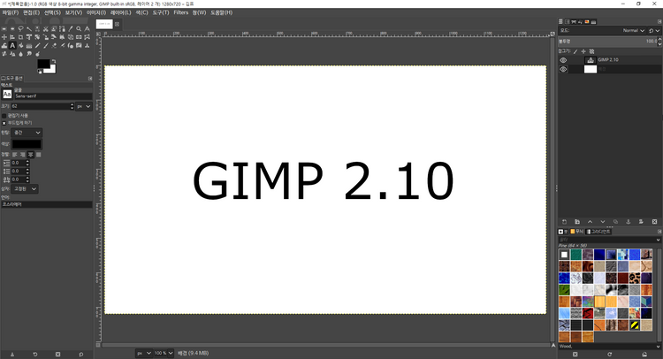Select the Zoom magnifier tool
663x359 pixels.
tap(79, 29)
